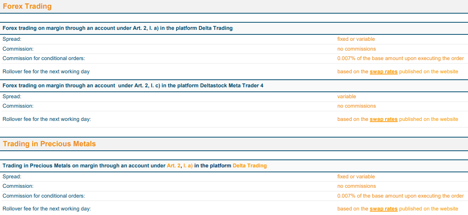The image size is (468, 215).
Task: Click 'Commission:' label in Delta Trading Forex section
Action: point(18,49)
